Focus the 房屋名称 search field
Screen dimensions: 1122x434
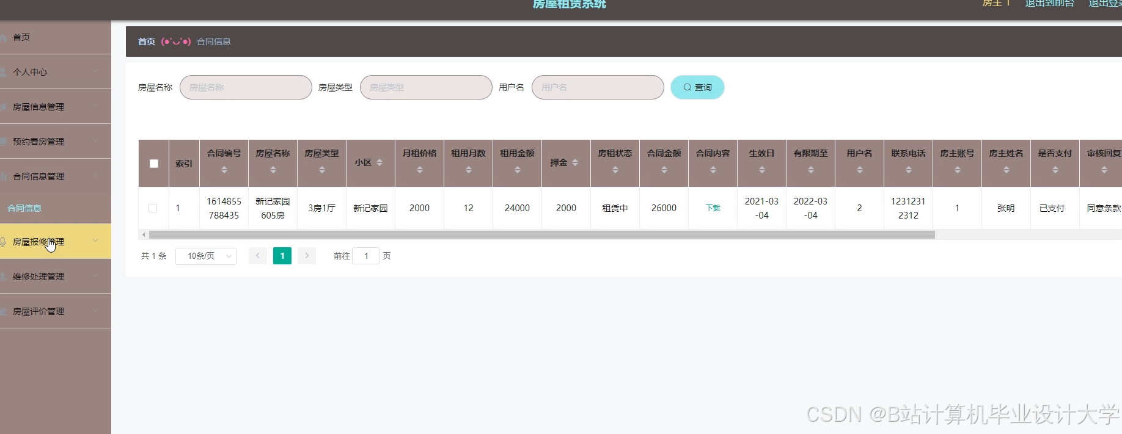(246, 87)
